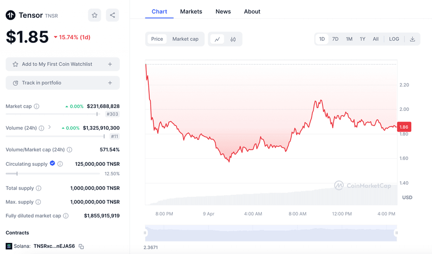432x254 pixels.
Task: Click the verified badge by Circulating supply
Action: [52, 164]
